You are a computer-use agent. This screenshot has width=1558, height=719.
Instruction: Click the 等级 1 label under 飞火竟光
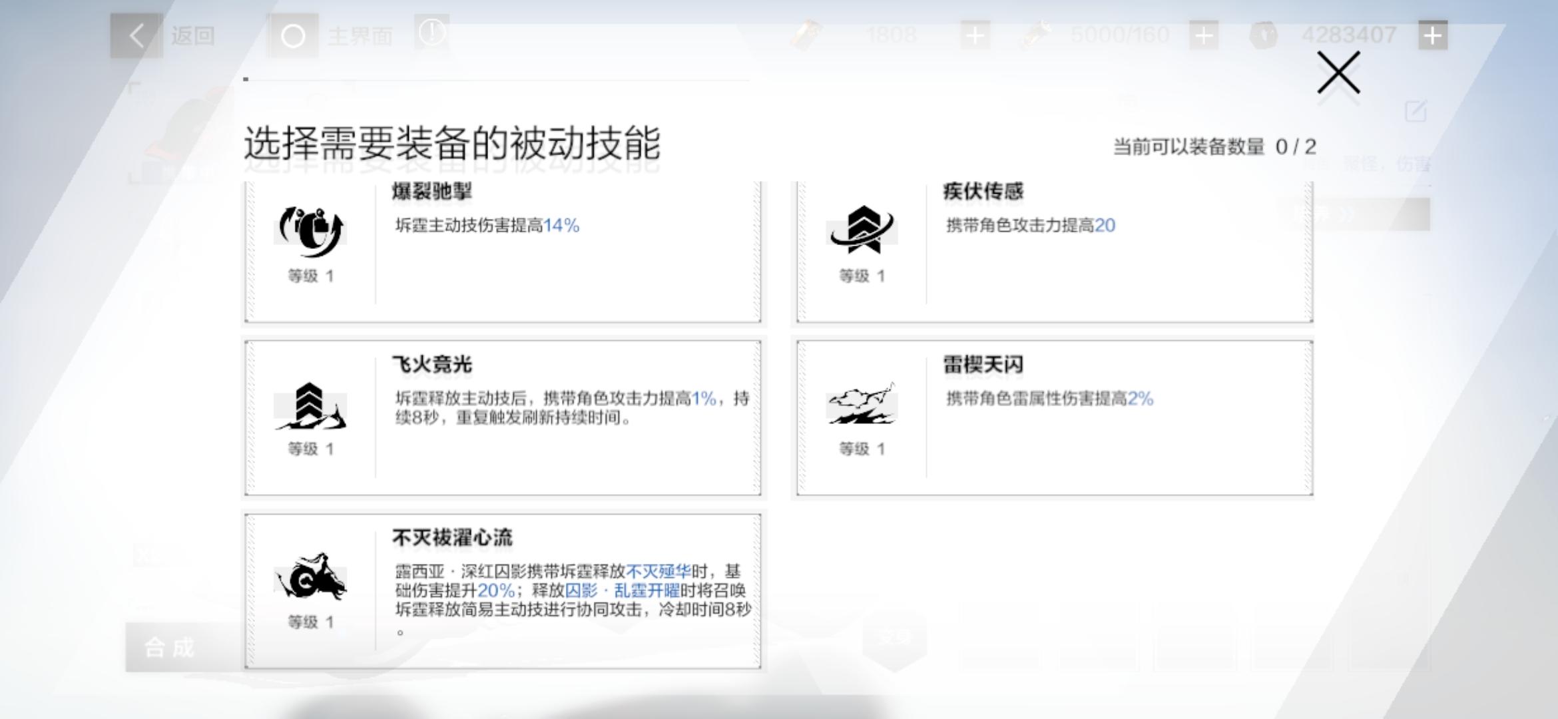point(310,449)
